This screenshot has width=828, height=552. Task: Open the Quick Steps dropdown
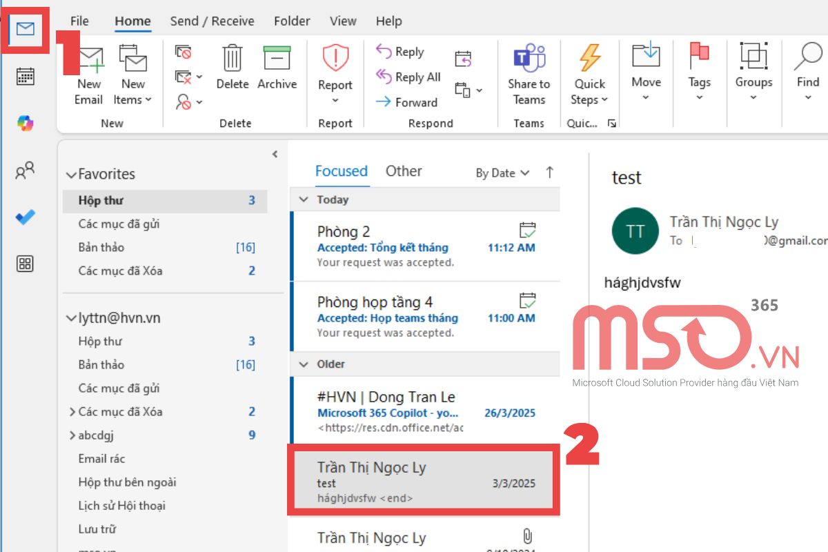(589, 76)
